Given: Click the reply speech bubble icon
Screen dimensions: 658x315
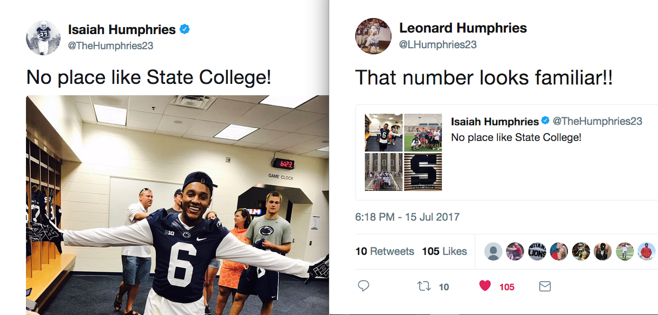Looking at the screenshot, I should (x=364, y=286).
